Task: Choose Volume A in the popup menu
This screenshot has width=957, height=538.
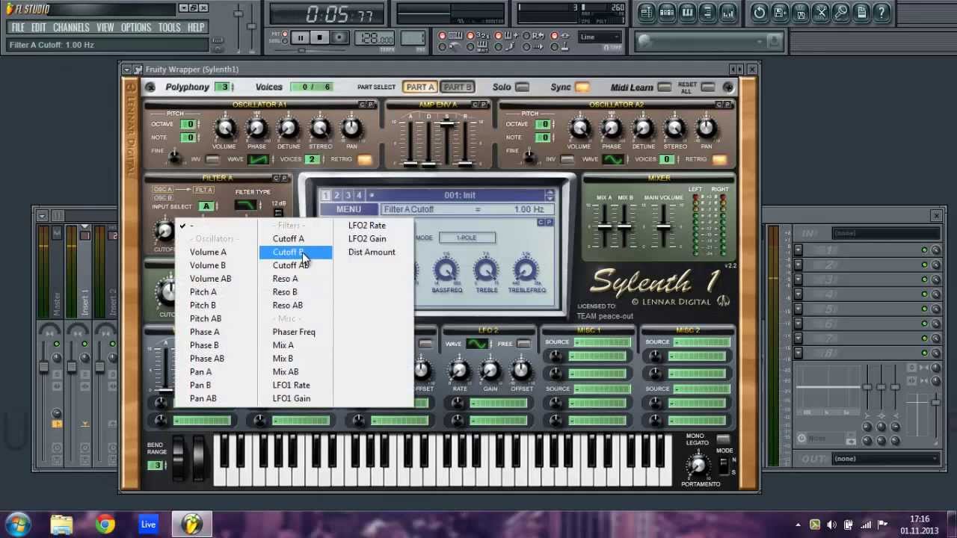Action: point(208,252)
